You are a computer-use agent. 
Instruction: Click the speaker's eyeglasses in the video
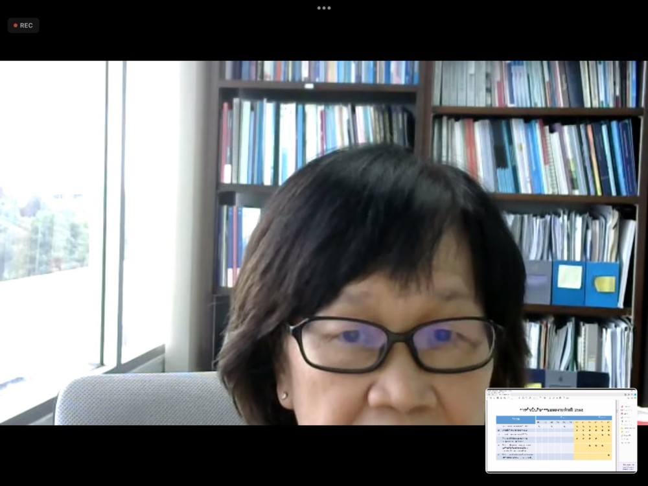click(392, 343)
